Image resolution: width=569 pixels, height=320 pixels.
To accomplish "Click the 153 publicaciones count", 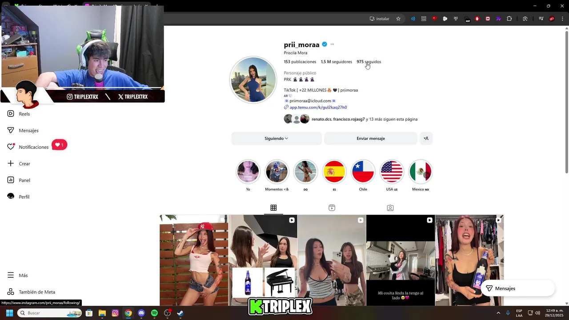I will pyautogui.click(x=300, y=62).
